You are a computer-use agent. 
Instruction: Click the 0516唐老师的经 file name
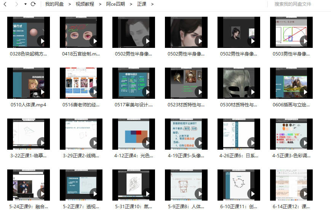(x=81, y=105)
